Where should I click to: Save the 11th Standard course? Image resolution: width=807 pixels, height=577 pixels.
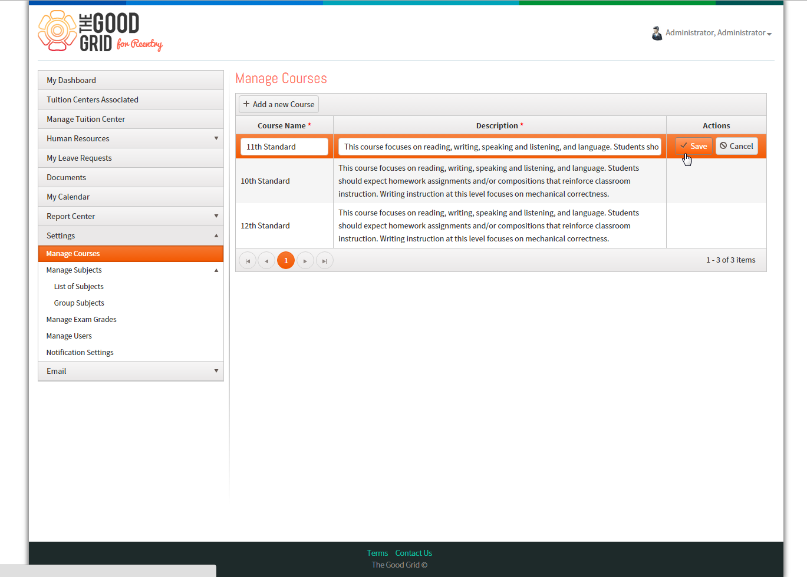click(694, 146)
